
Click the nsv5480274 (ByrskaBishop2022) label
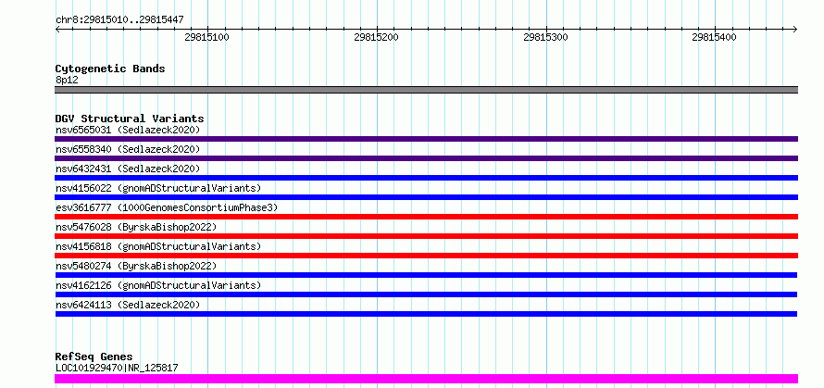click(136, 266)
